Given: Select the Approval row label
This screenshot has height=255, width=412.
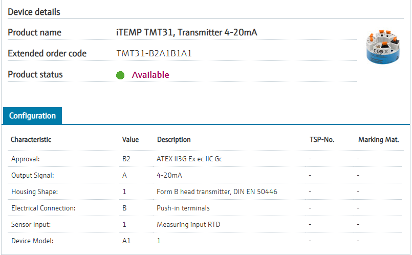Looking at the screenshot, I should tap(26, 159).
